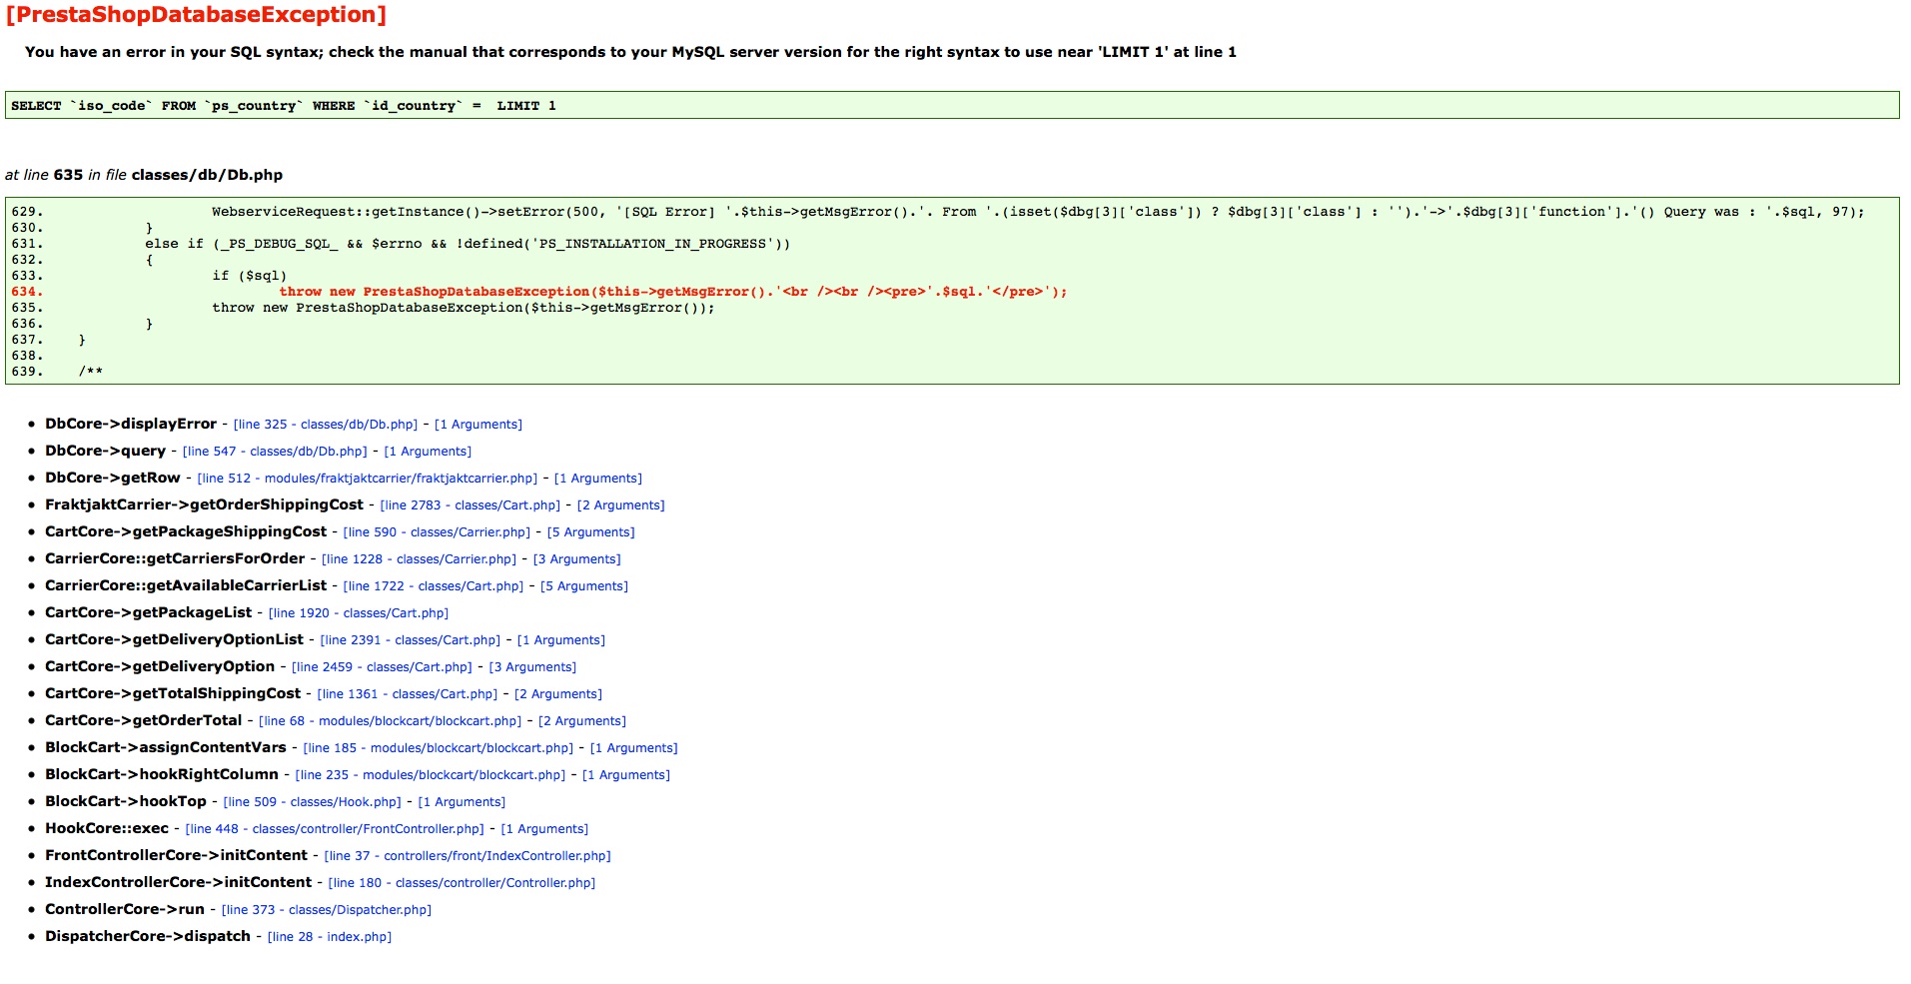The height and width of the screenshot is (984, 1911).
Task: Show arguments for BlockCart->hookTop
Action: [462, 802]
